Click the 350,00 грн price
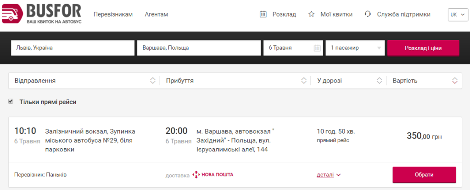The image size is (470, 190). coord(424,136)
